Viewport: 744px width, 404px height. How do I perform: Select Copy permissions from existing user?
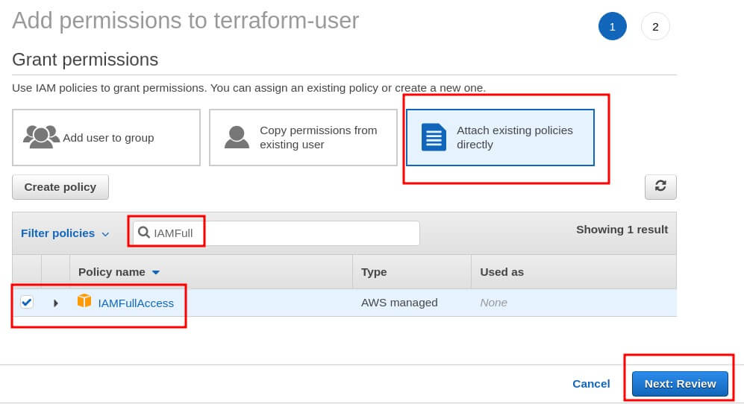[303, 138]
